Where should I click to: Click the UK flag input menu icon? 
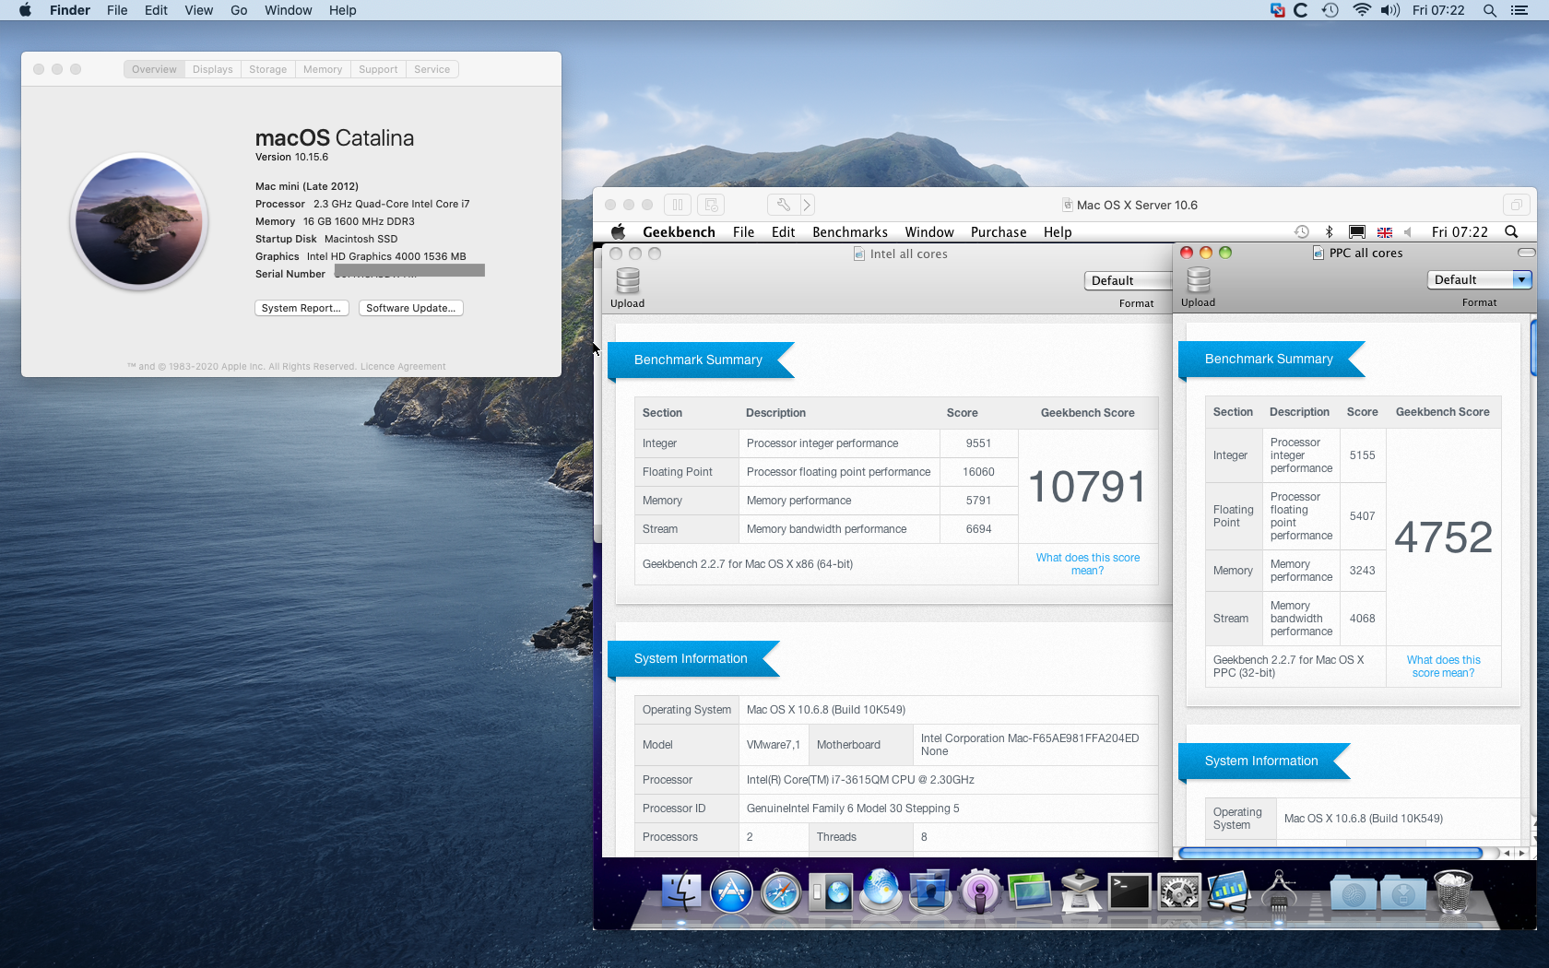[1385, 232]
